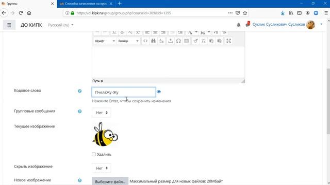The width and height of the screenshot is (330, 185).
Task: Toggle HTML source code view in editor
Action: (145, 41)
